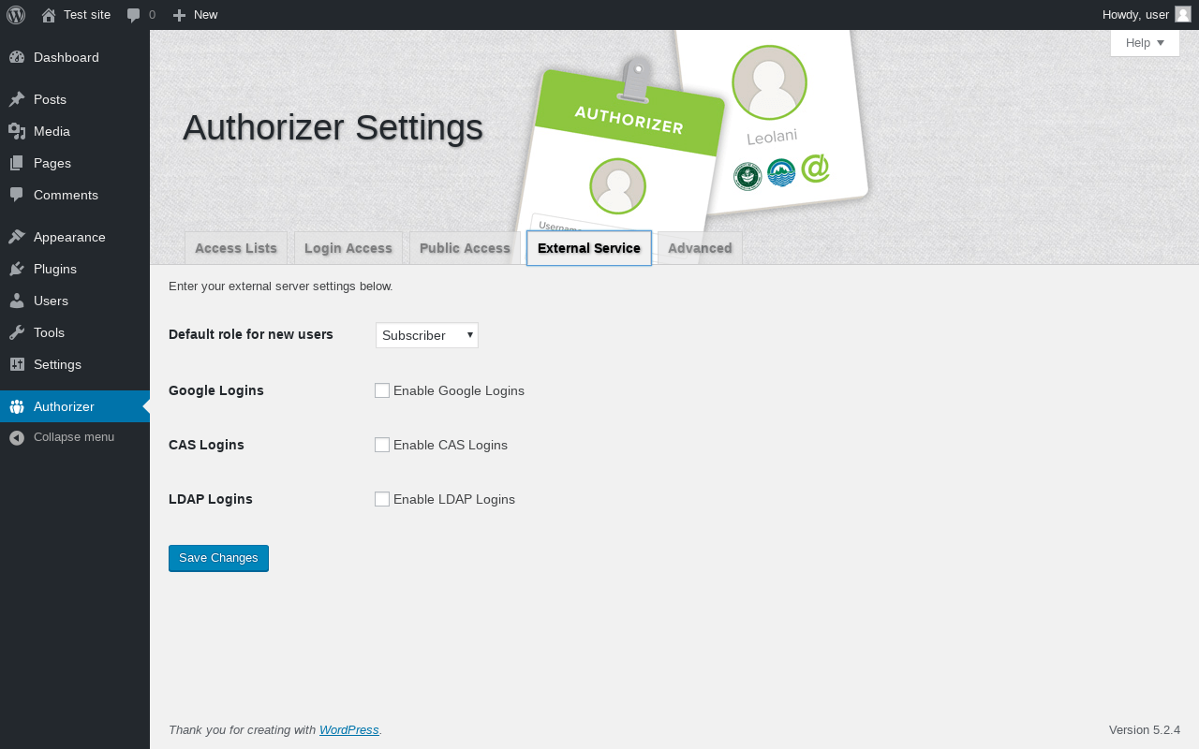Click the user avatar in the admin bar

1183,14
